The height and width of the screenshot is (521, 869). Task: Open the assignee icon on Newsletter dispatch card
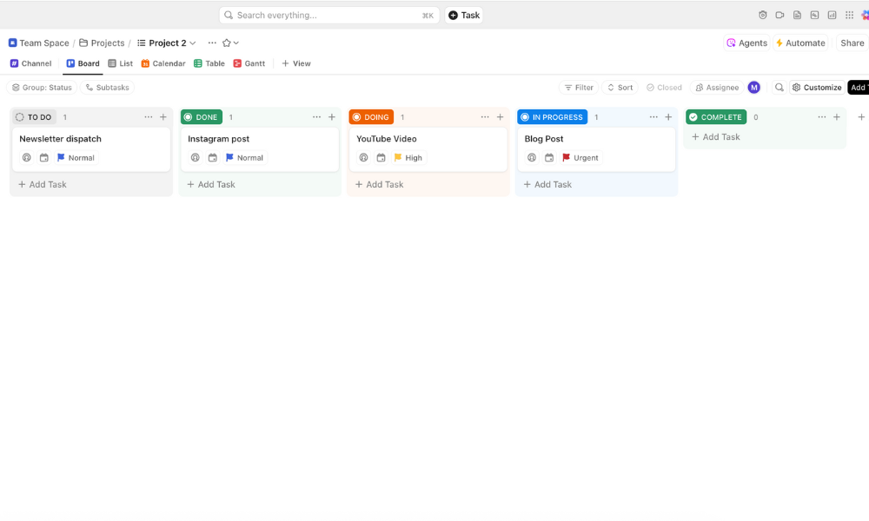point(27,158)
